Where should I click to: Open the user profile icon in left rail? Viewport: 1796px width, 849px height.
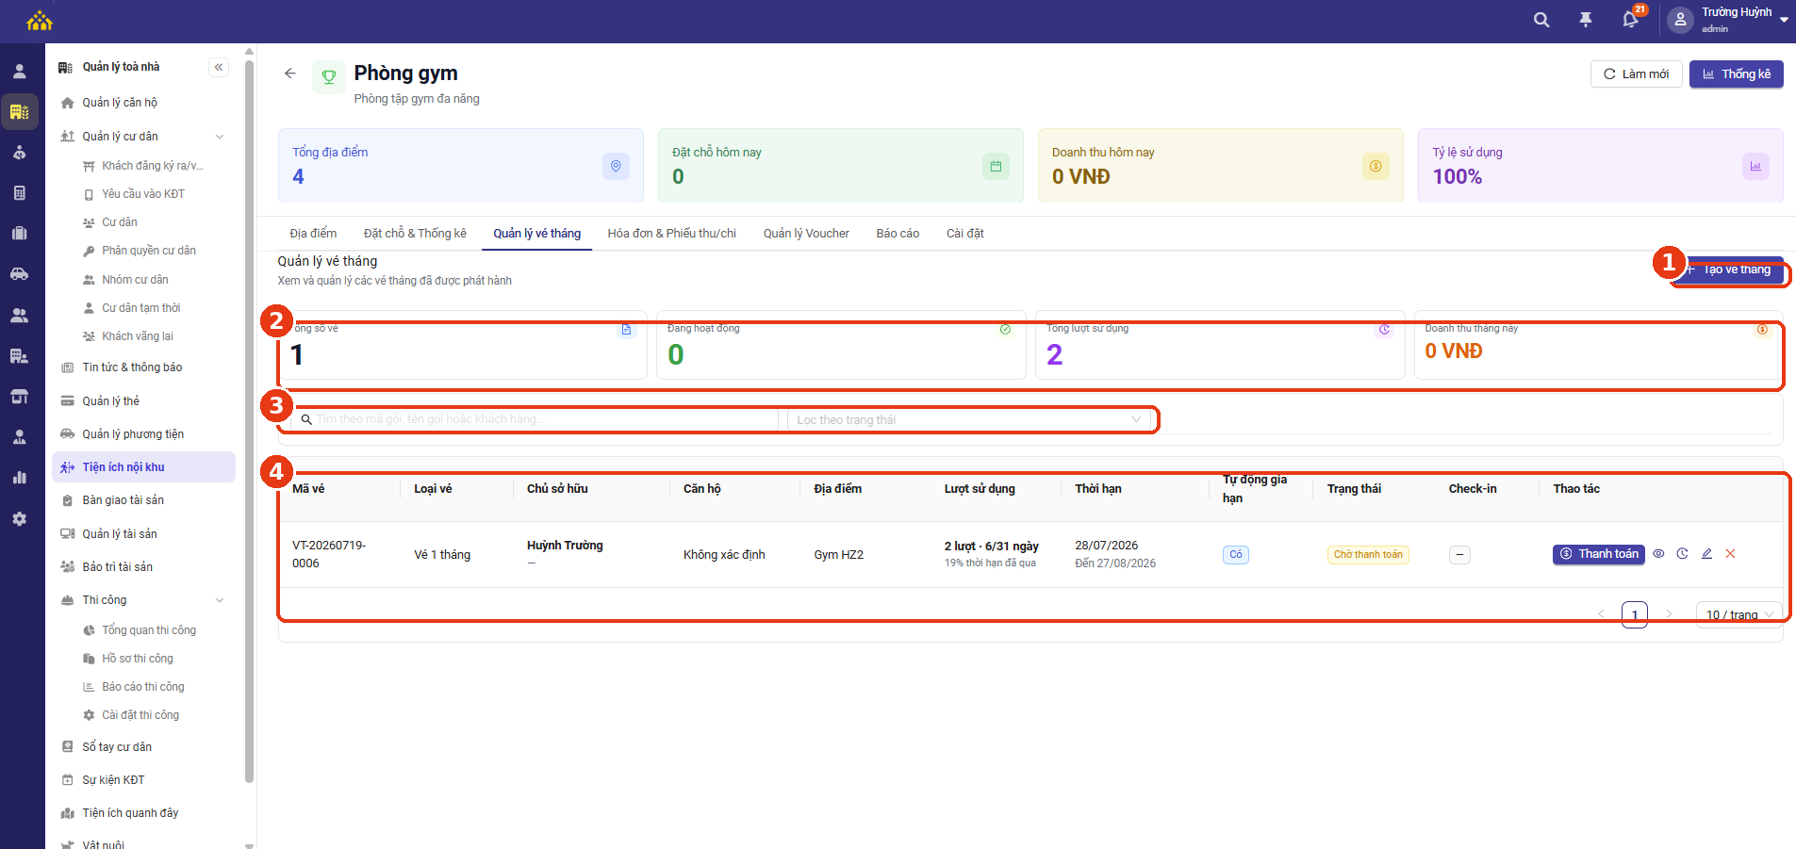pyautogui.click(x=19, y=72)
